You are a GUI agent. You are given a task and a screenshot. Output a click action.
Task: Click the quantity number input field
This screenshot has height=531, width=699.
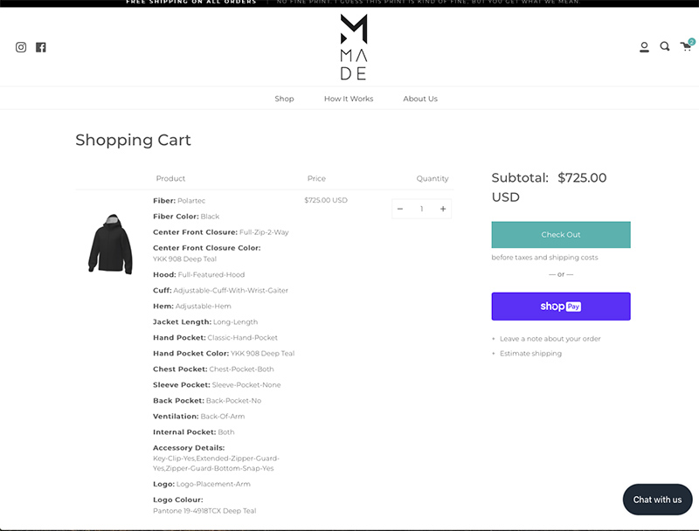[x=422, y=209]
